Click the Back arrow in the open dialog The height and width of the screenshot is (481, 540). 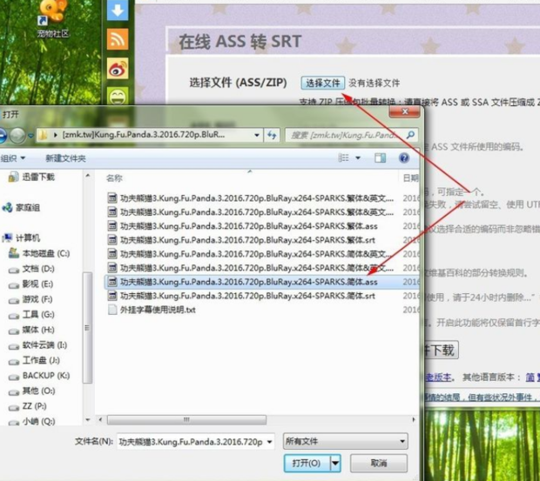[x=3, y=135]
